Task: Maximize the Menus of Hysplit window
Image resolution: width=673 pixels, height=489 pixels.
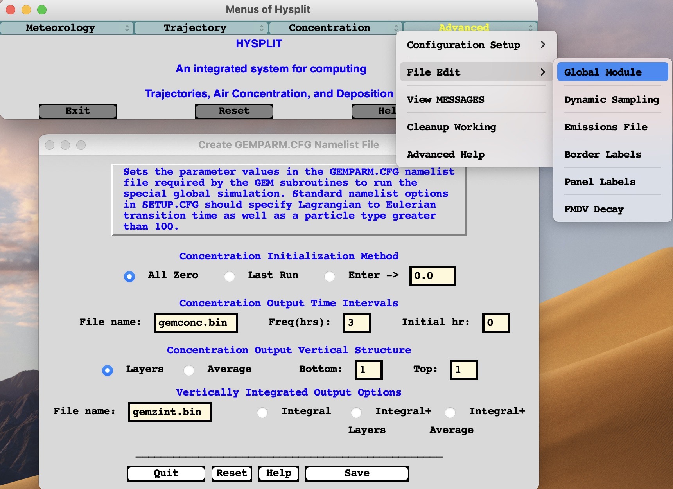Action: point(42,10)
